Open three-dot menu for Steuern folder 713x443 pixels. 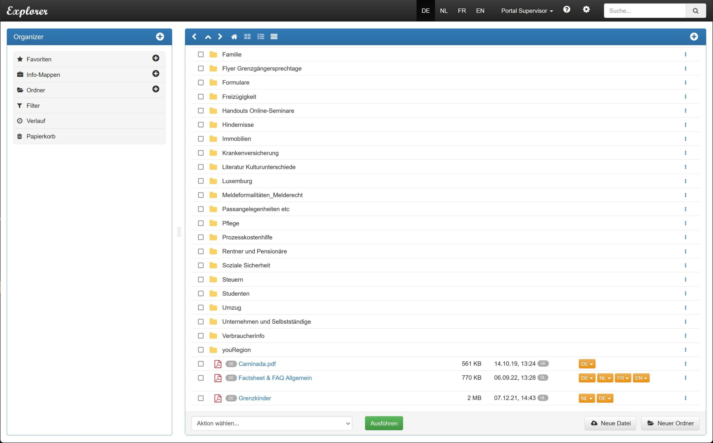(x=685, y=279)
